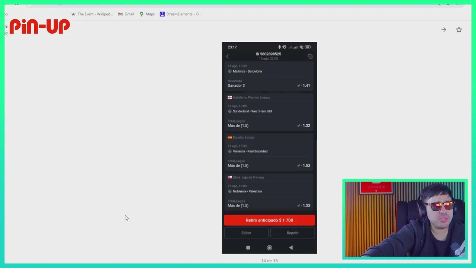This screenshot has width=476, height=268.
Task: Click España. LaLiga league header
Action: (244, 137)
